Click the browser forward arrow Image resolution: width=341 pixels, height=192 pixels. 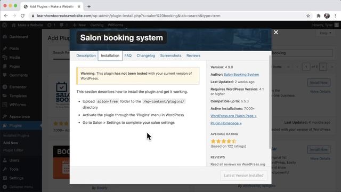[x=14, y=15]
